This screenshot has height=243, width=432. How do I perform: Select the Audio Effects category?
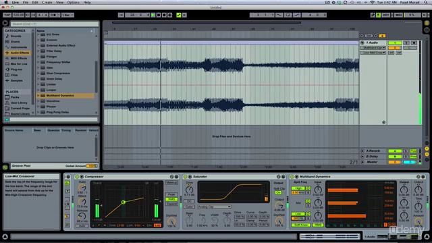coord(18,53)
